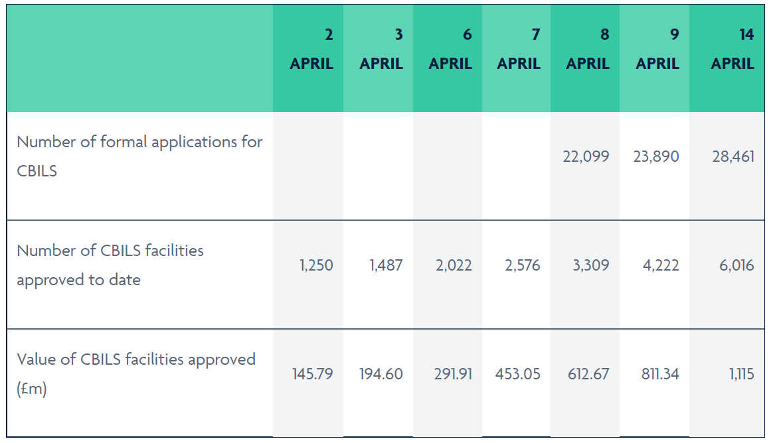Select the 2,022 facilities approved cell
The width and height of the screenshot is (771, 443).
pos(454,266)
